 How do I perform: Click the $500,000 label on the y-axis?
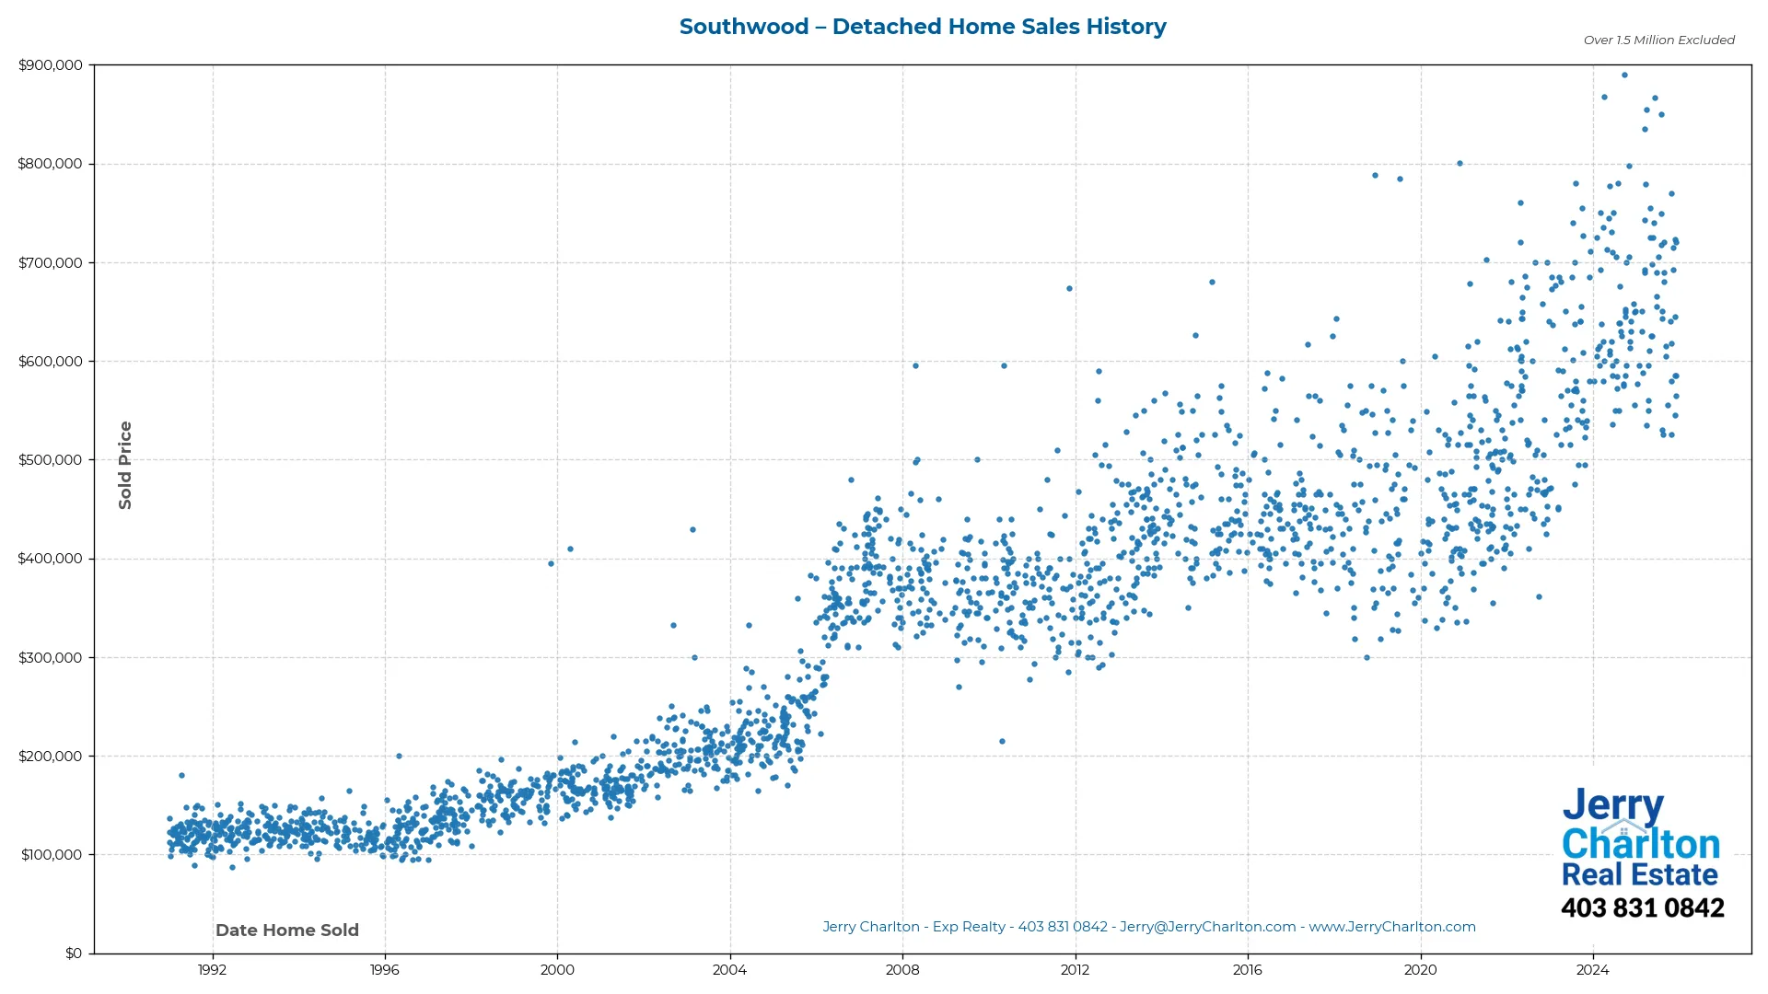click(49, 459)
